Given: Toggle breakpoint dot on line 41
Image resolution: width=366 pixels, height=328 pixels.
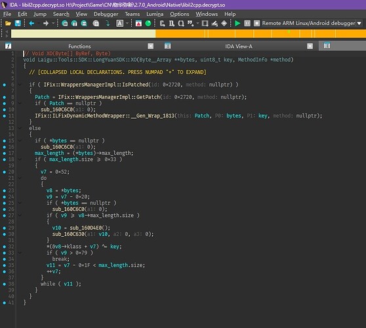Looking at the screenshot, I should click(x=5, y=302).
